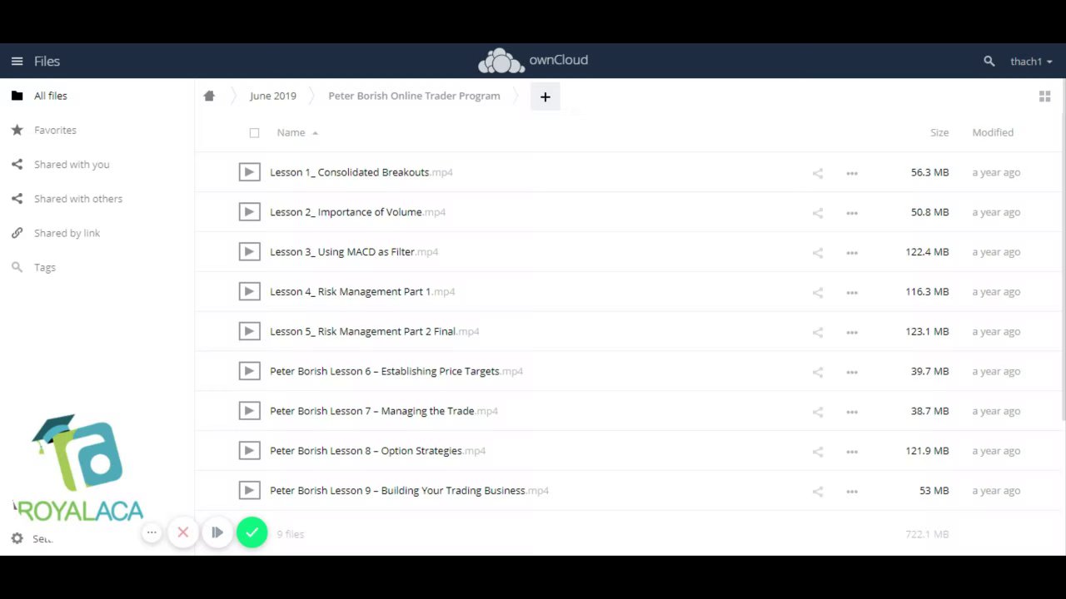Click the pause/resume recording button

tap(217, 532)
